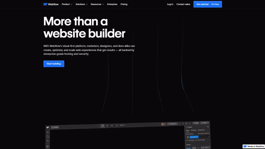Screen dimensions: 265x149
Task: Select the mobile portrait breakpoint icon
Action: point(117,125)
